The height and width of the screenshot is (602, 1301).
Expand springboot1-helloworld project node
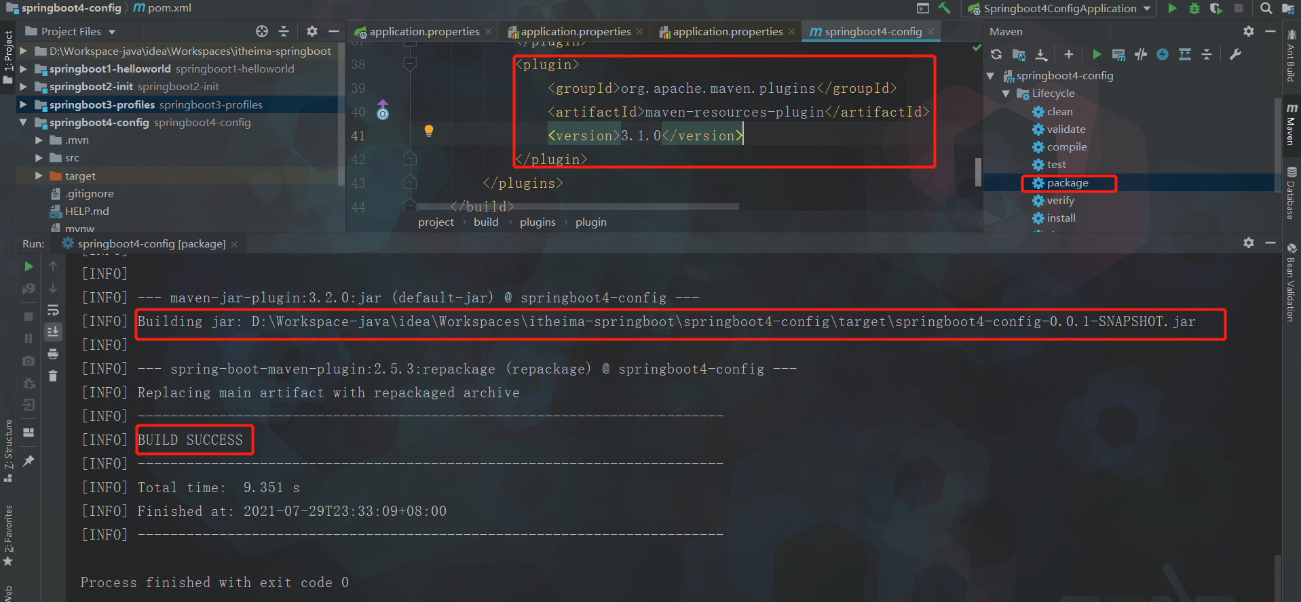coord(24,68)
